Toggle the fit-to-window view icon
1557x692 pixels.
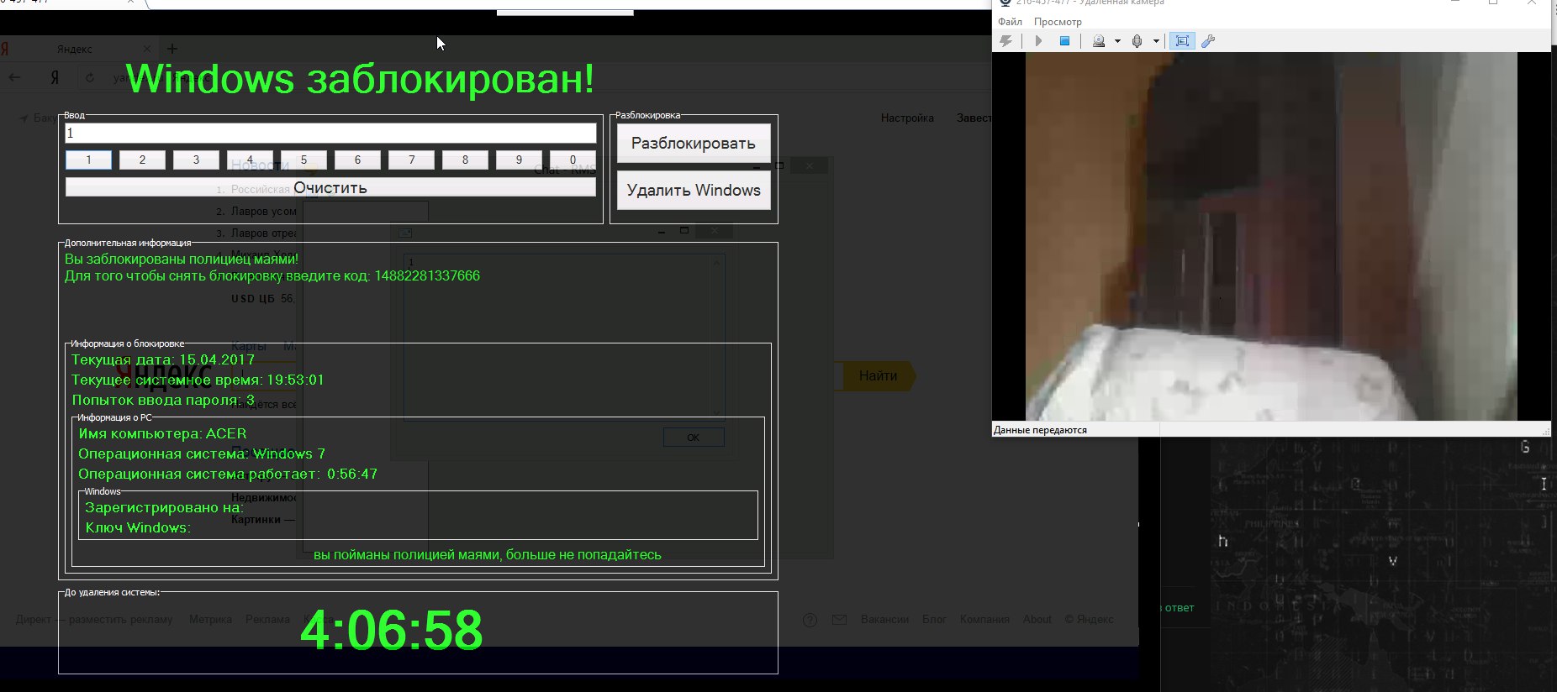[1182, 41]
